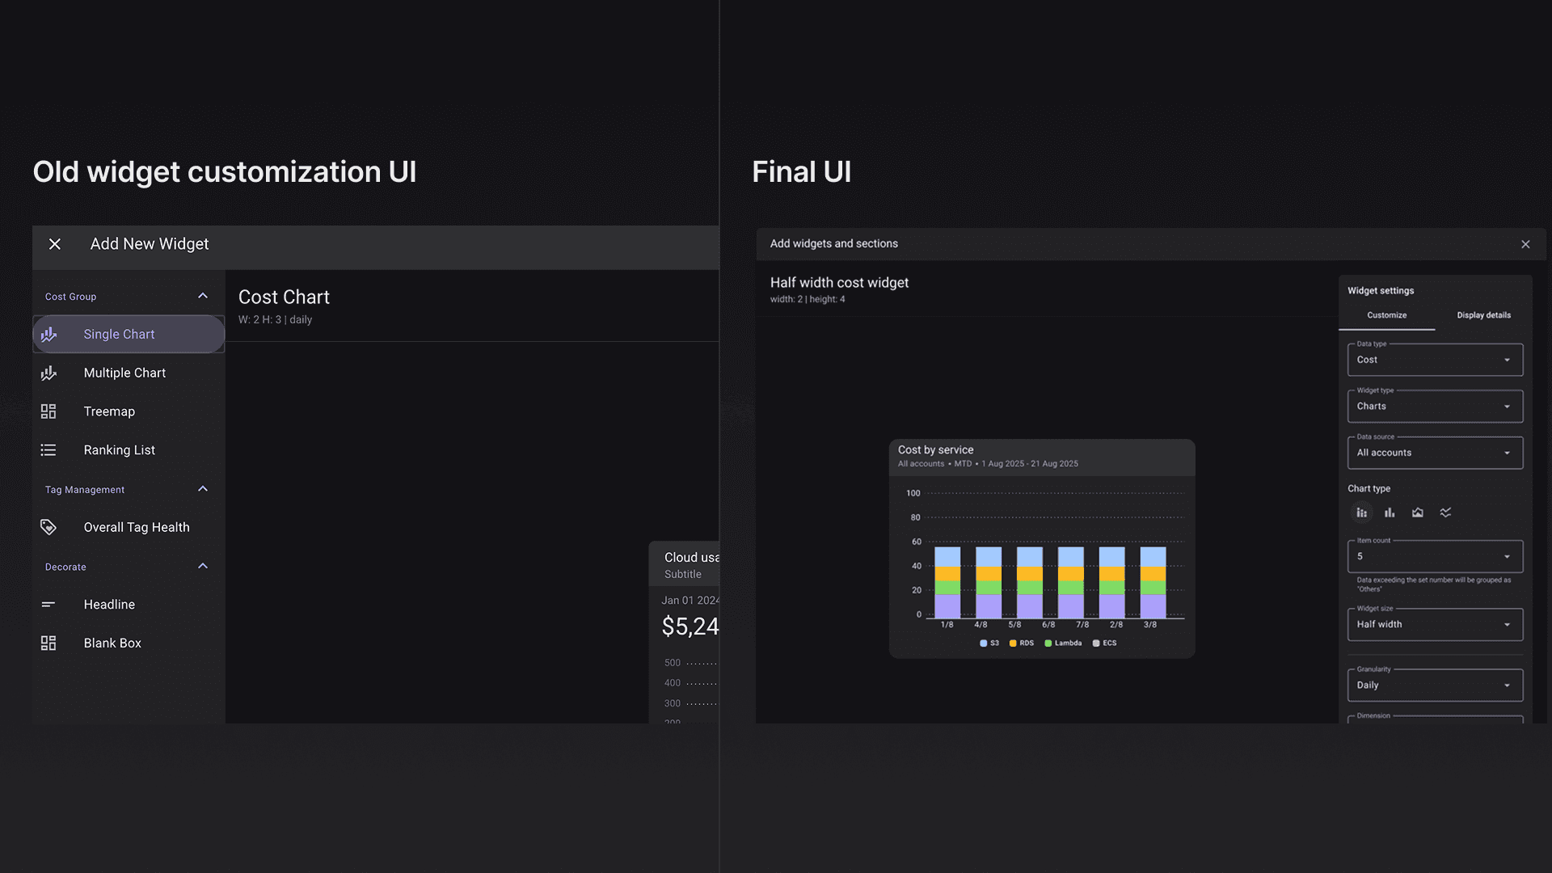Switch to the Display details tab
The image size is (1552, 873).
(1483, 315)
